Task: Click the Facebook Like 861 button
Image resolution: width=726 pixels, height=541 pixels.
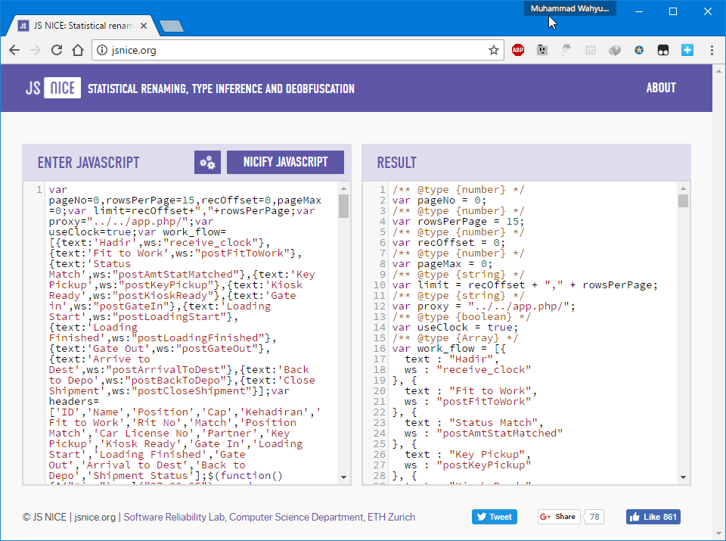Action: coord(653,517)
